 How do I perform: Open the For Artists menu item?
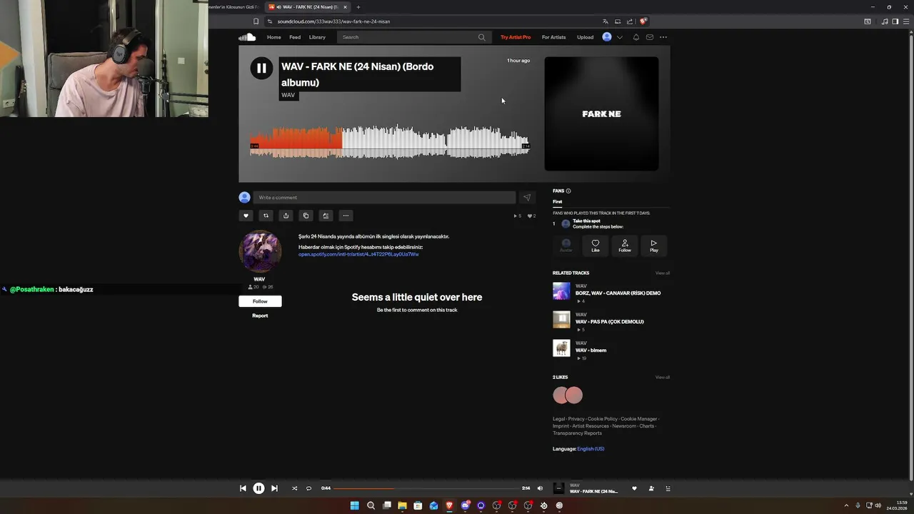553,37
